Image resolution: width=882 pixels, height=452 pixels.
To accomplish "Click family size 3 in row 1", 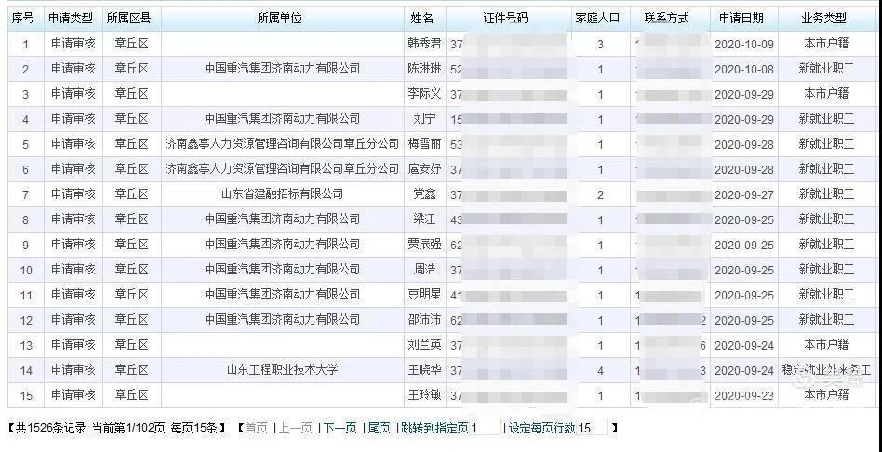I will pos(600,45).
